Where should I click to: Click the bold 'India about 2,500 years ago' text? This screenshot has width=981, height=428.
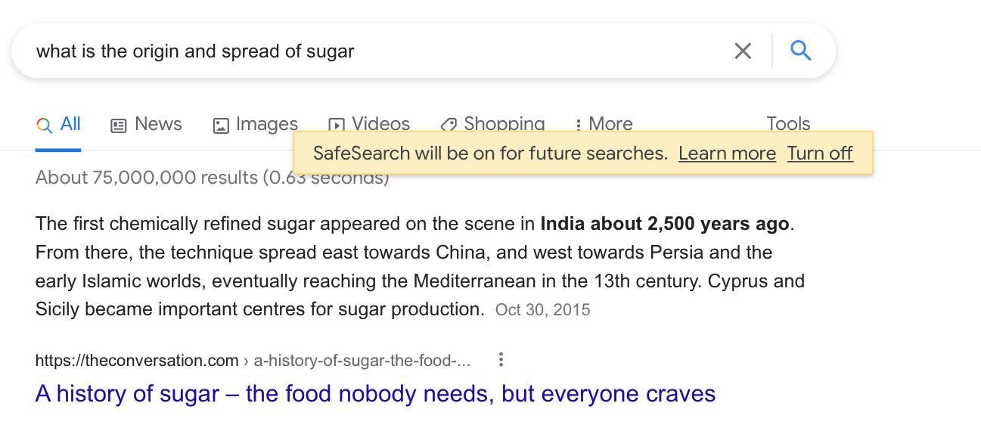[664, 224]
